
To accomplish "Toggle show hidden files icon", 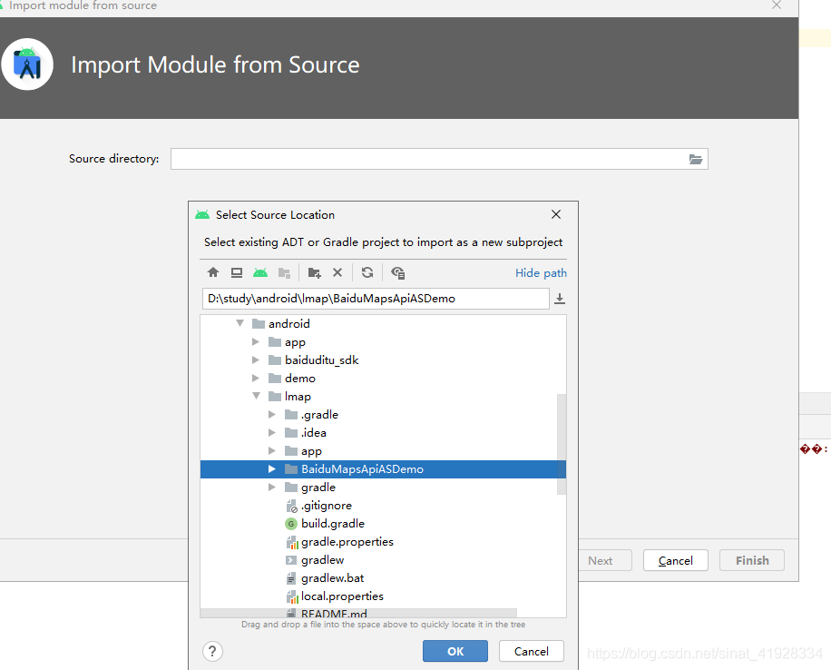I will 397,272.
